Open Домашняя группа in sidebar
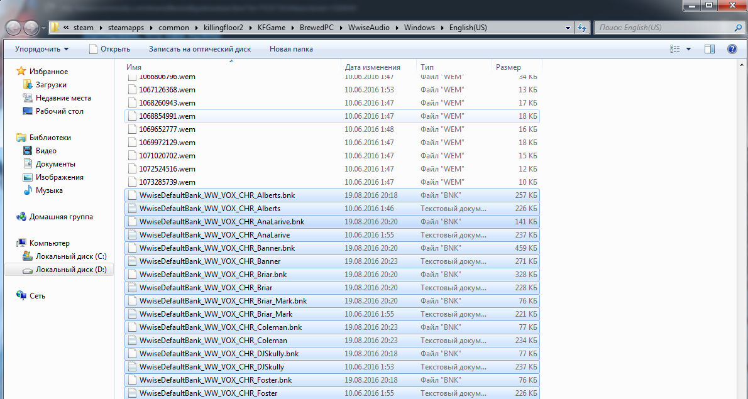The image size is (748, 399). point(55,216)
